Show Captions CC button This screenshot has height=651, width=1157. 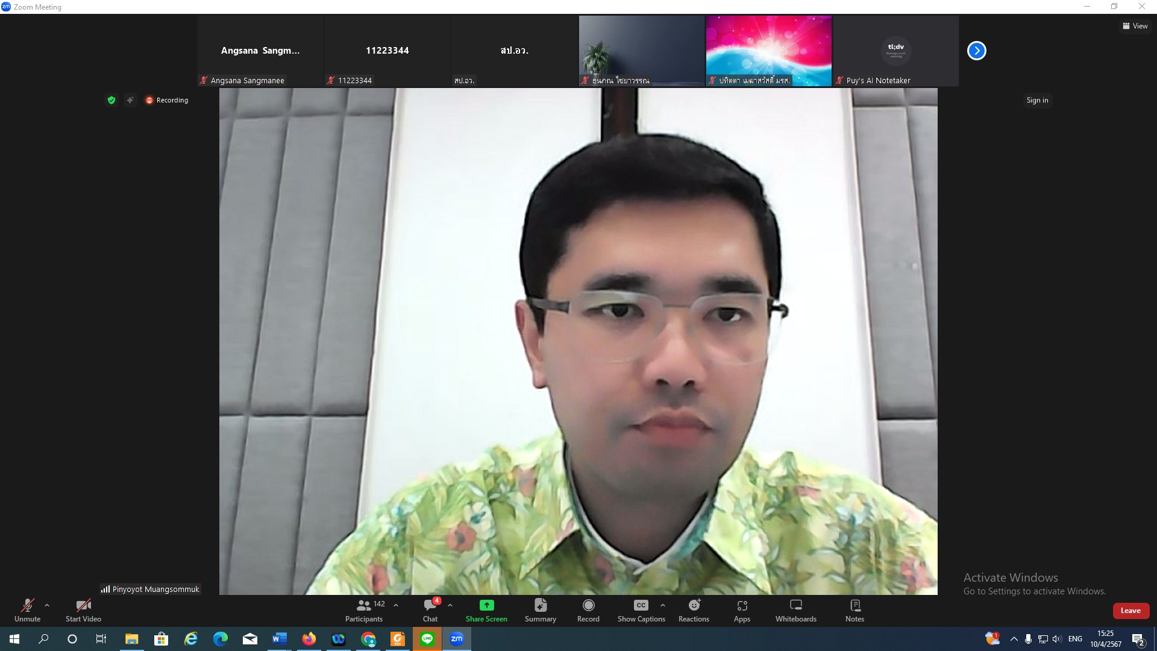point(641,610)
